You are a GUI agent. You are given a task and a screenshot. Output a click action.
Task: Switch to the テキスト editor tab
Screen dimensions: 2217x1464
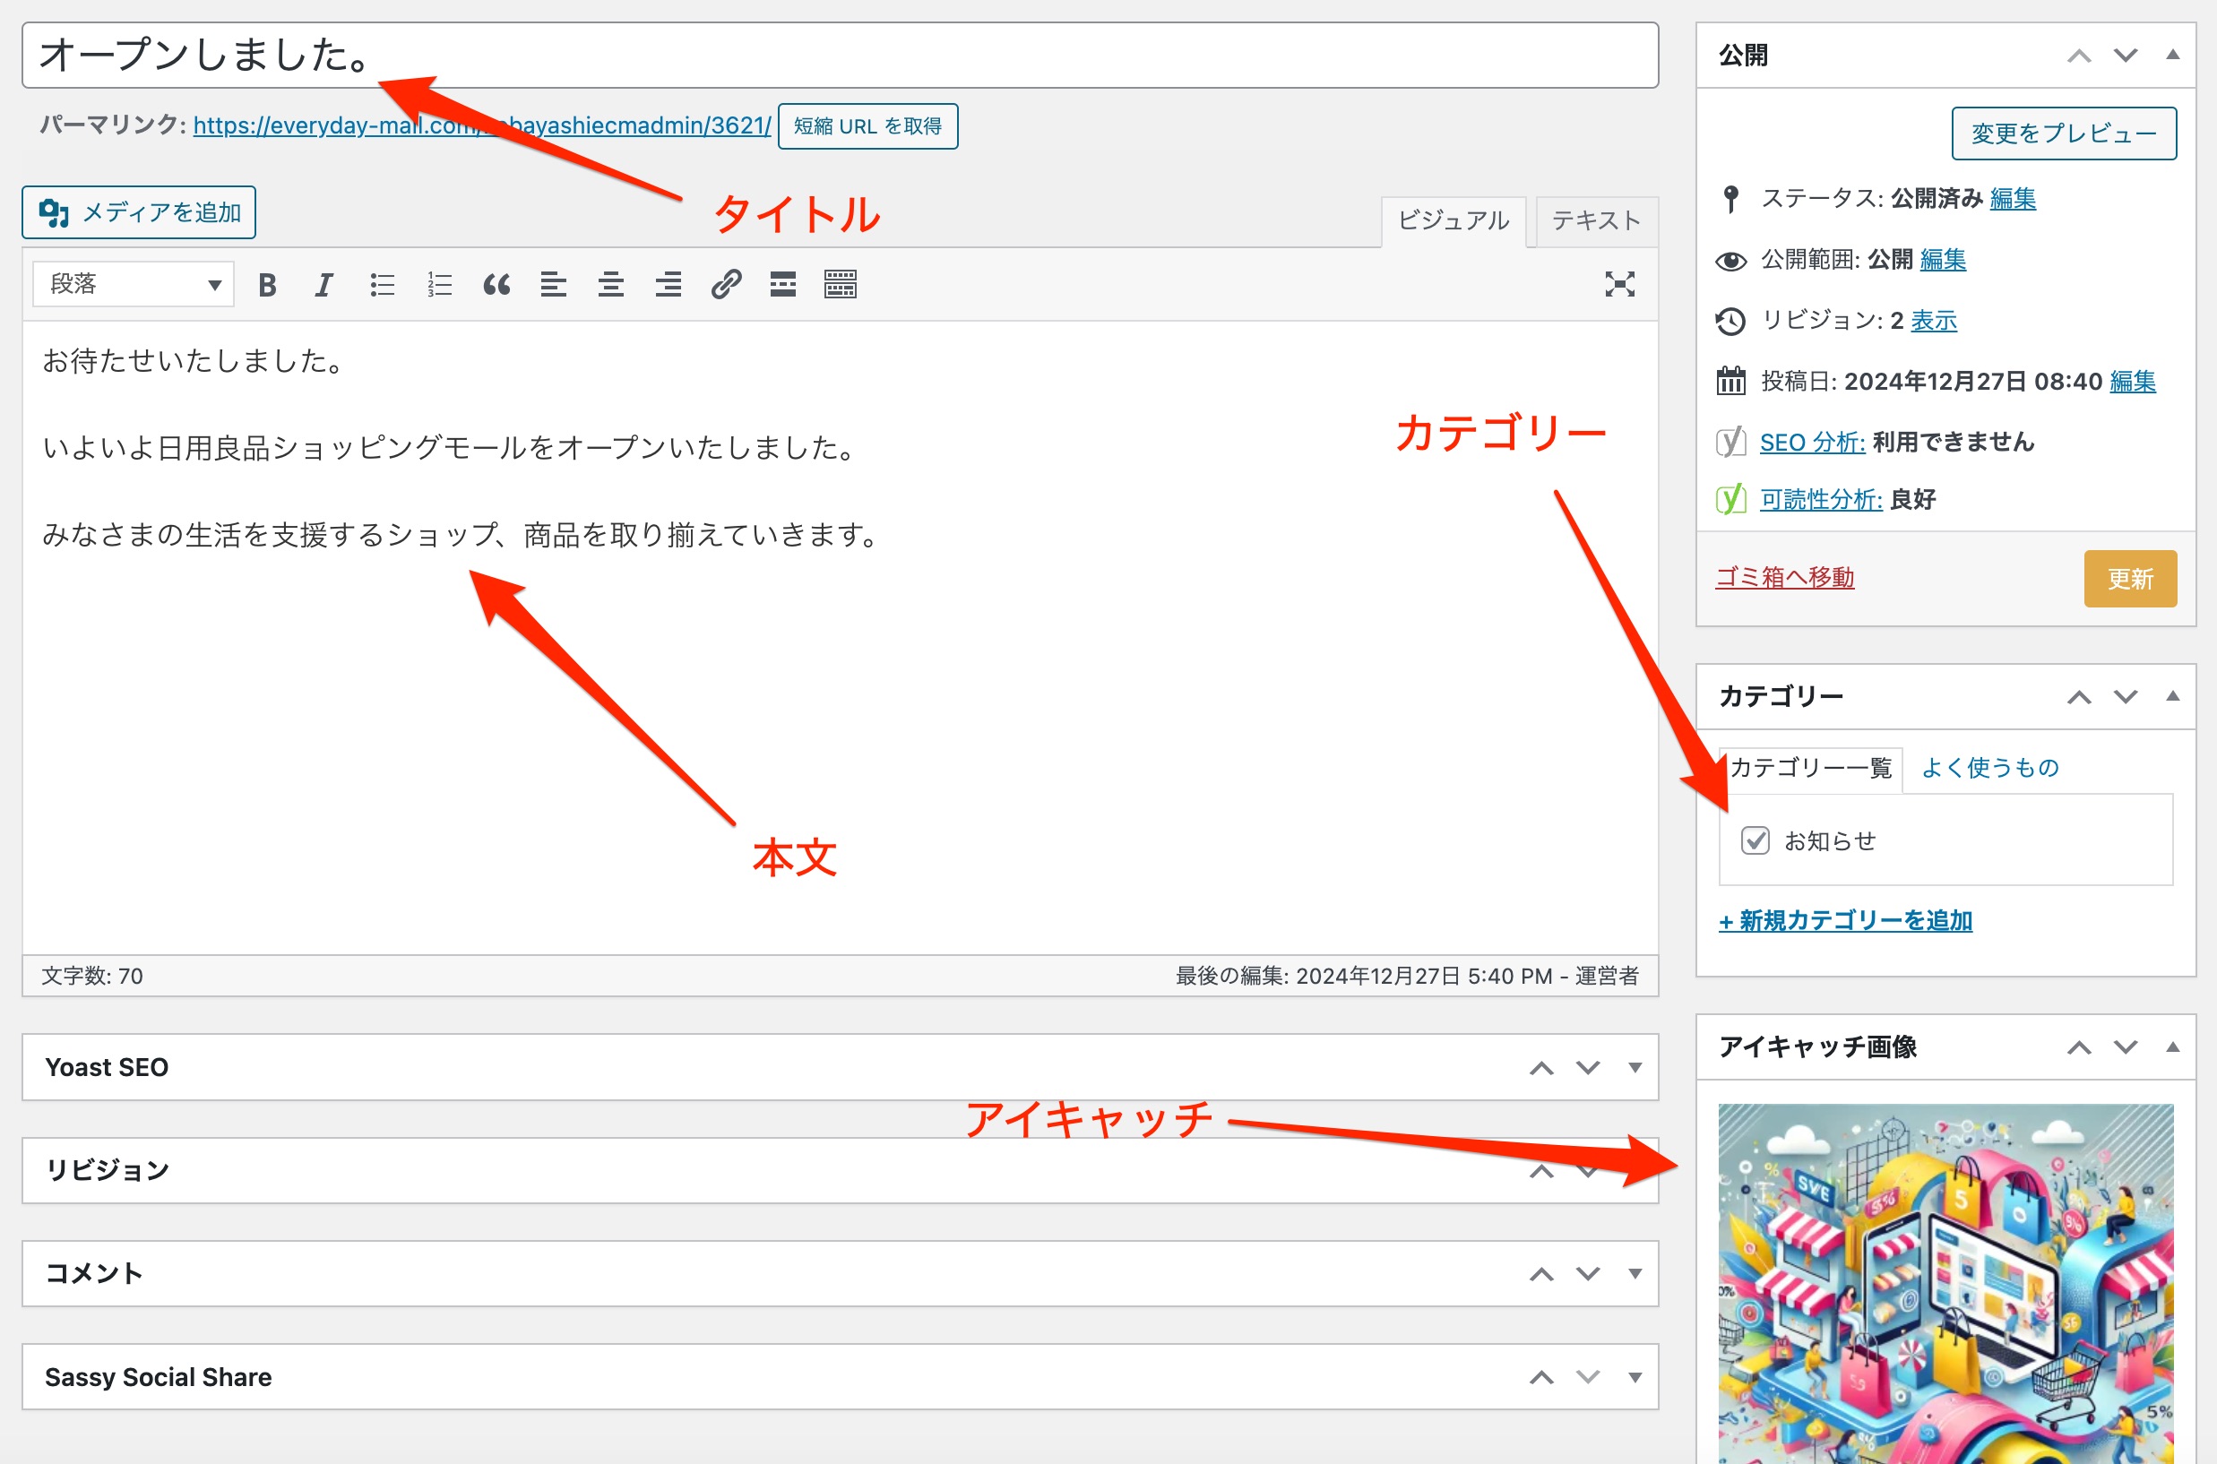pyautogui.click(x=1596, y=221)
